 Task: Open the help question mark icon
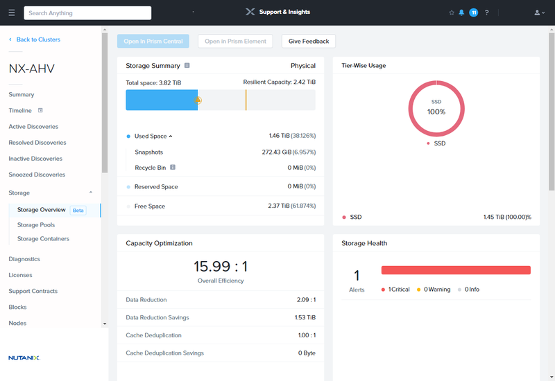tap(487, 12)
